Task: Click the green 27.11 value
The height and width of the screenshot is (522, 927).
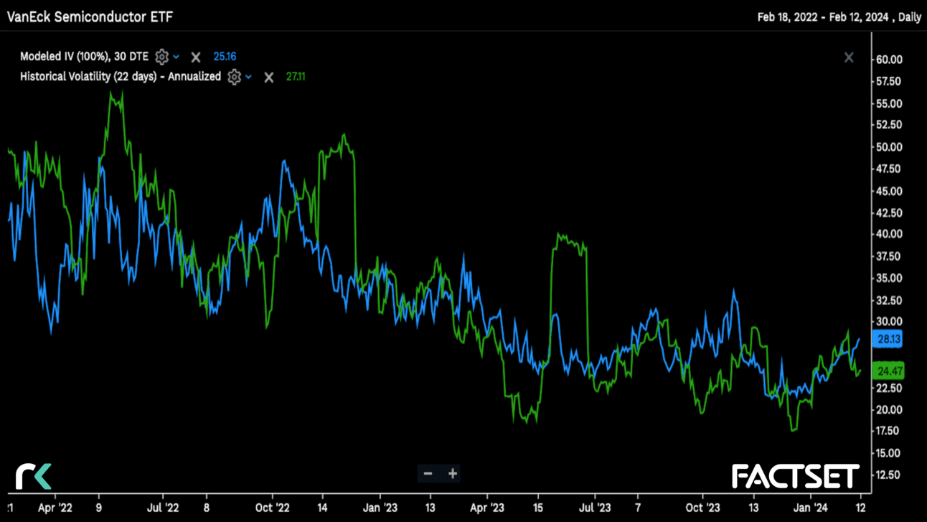Action: pos(296,77)
